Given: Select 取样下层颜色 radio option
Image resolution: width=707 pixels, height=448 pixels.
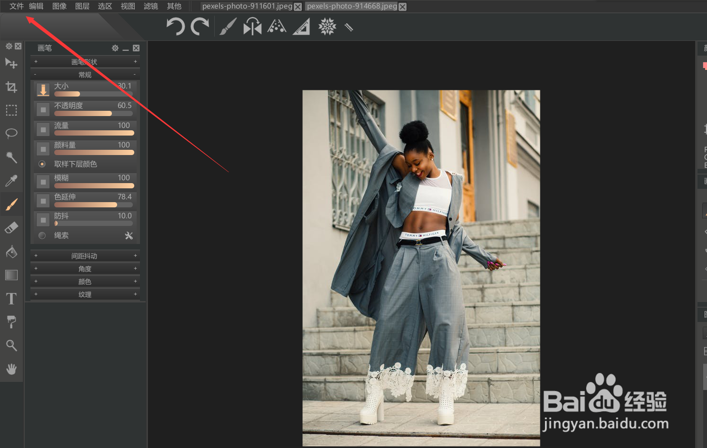Looking at the screenshot, I should [42, 164].
